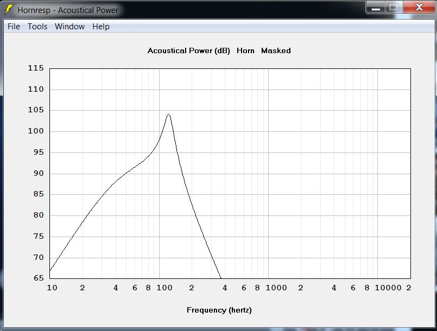Click the curve peak near 105 dB
The width and height of the screenshot is (437, 331).
[x=169, y=114]
